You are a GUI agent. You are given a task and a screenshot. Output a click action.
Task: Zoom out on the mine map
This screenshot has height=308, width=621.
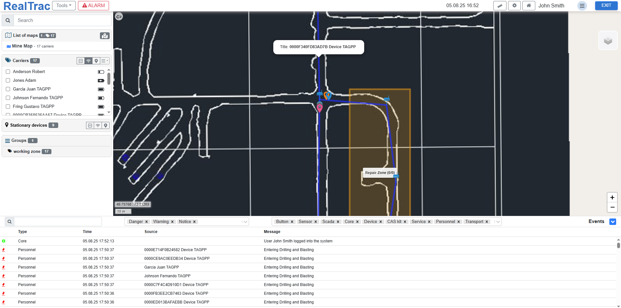point(612,207)
